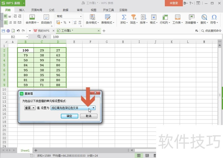Expand the 求和 dropdown arrow
The width and height of the screenshot is (223, 158).
(x=127, y=23)
